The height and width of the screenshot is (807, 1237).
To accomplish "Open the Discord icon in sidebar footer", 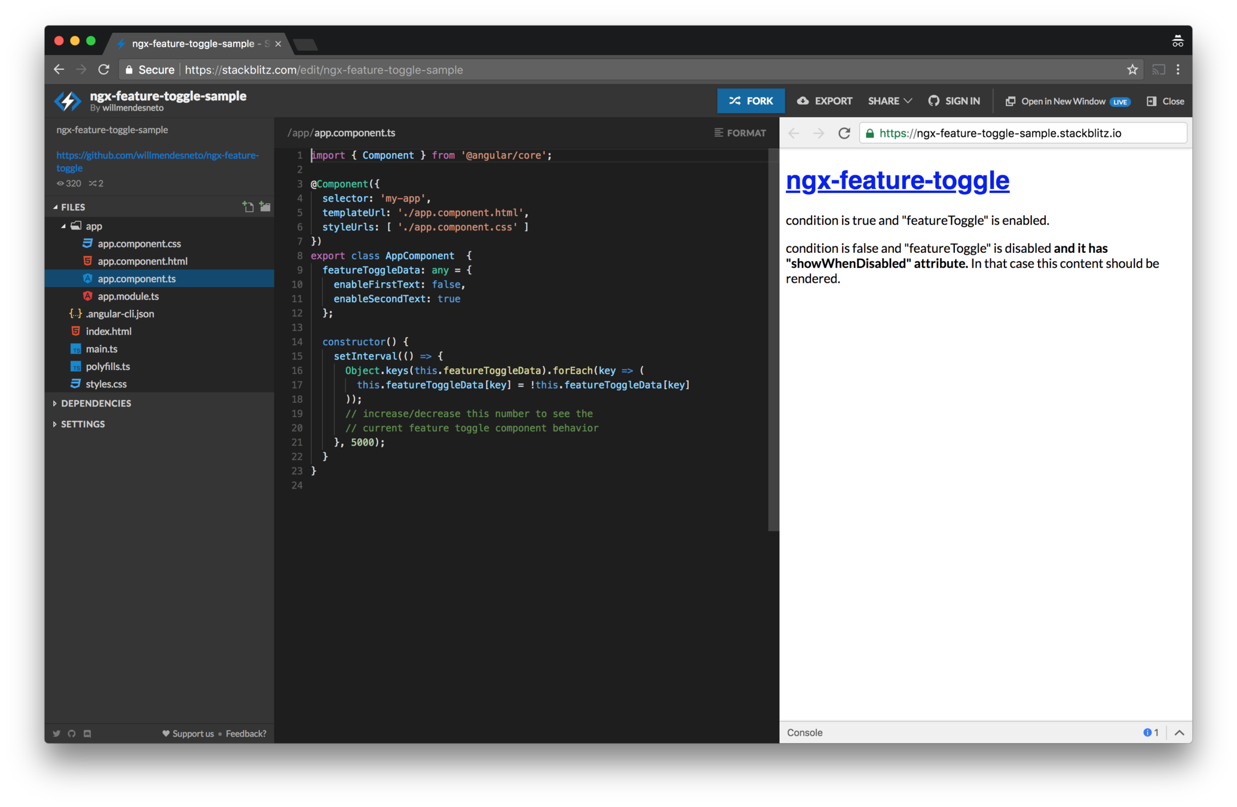I will [87, 733].
